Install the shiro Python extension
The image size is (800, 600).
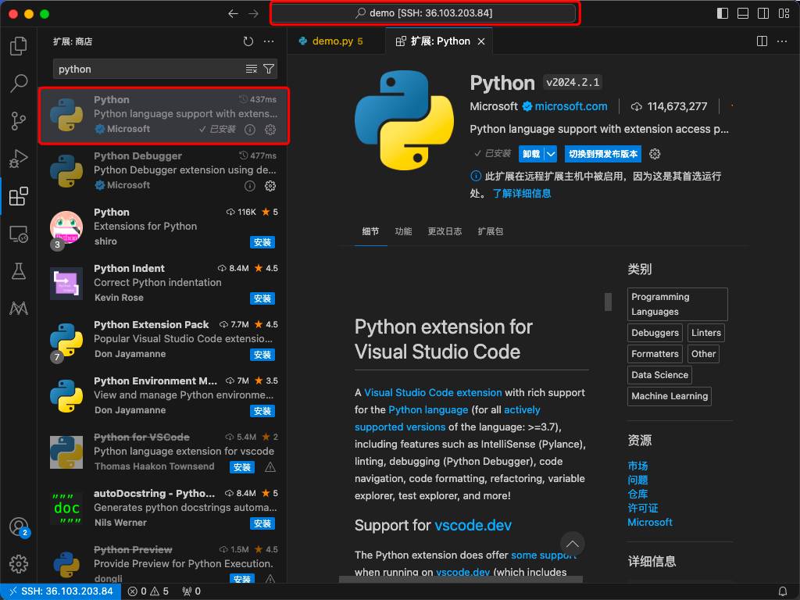click(x=262, y=242)
